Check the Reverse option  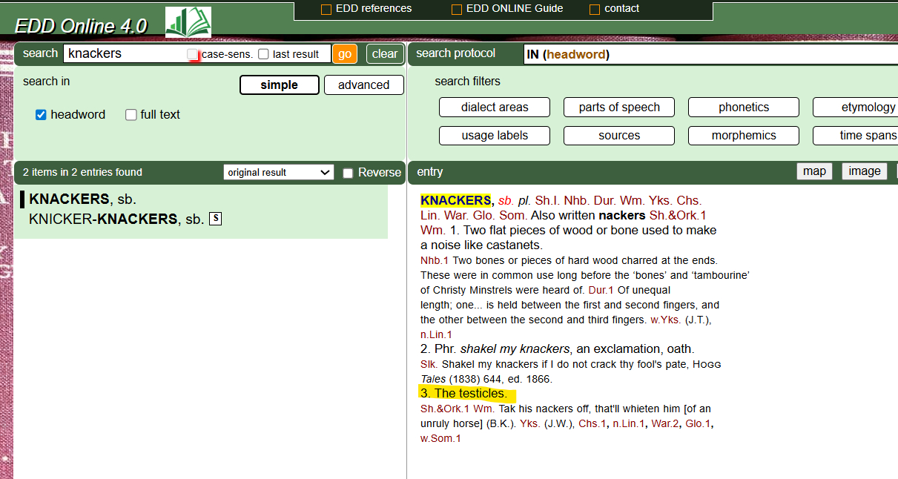pyautogui.click(x=348, y=173)
